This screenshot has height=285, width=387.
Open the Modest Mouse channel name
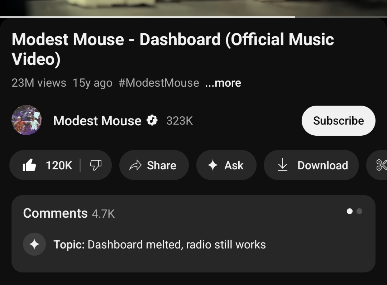tap(97, 121)
